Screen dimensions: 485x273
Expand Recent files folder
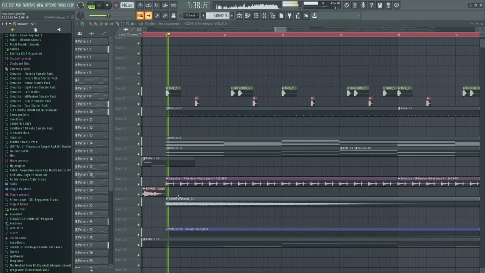tap(17, 209)
